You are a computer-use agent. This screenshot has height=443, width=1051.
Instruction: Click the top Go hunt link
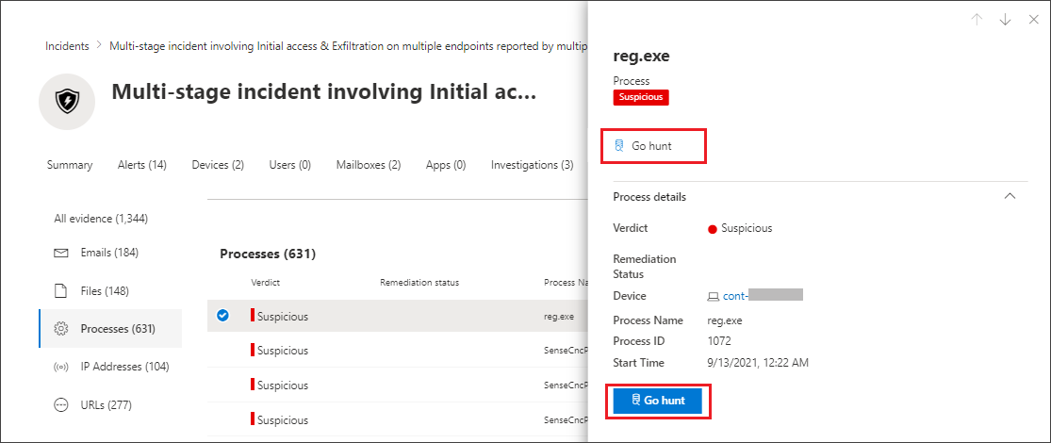click(x=644, y=145)
